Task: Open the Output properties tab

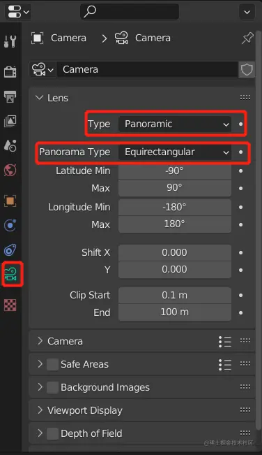Action: click(x=10, y=96)
